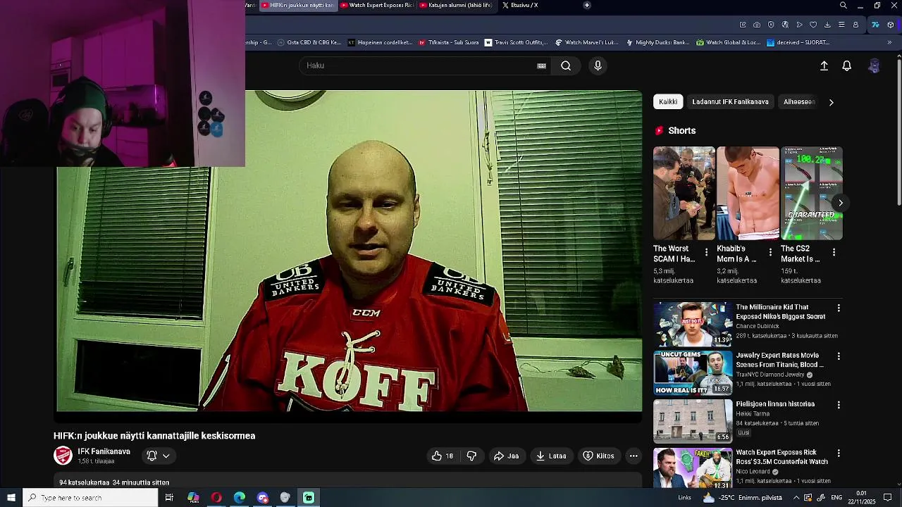Click Jaa share button
902x507 pixels.
pos(507,456)
